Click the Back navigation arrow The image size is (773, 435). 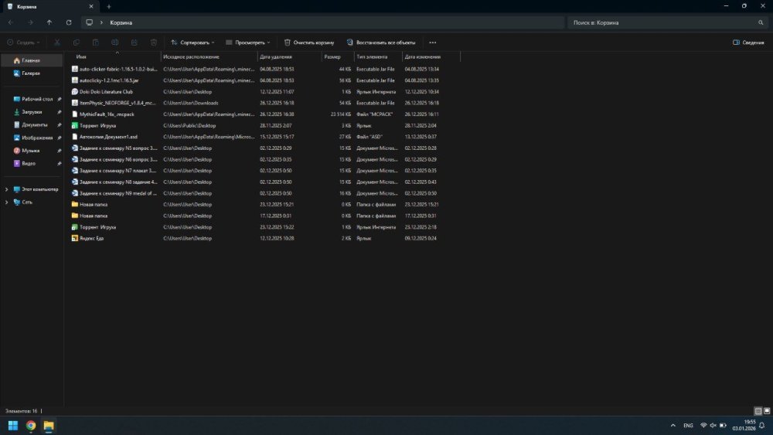(11, 22)
